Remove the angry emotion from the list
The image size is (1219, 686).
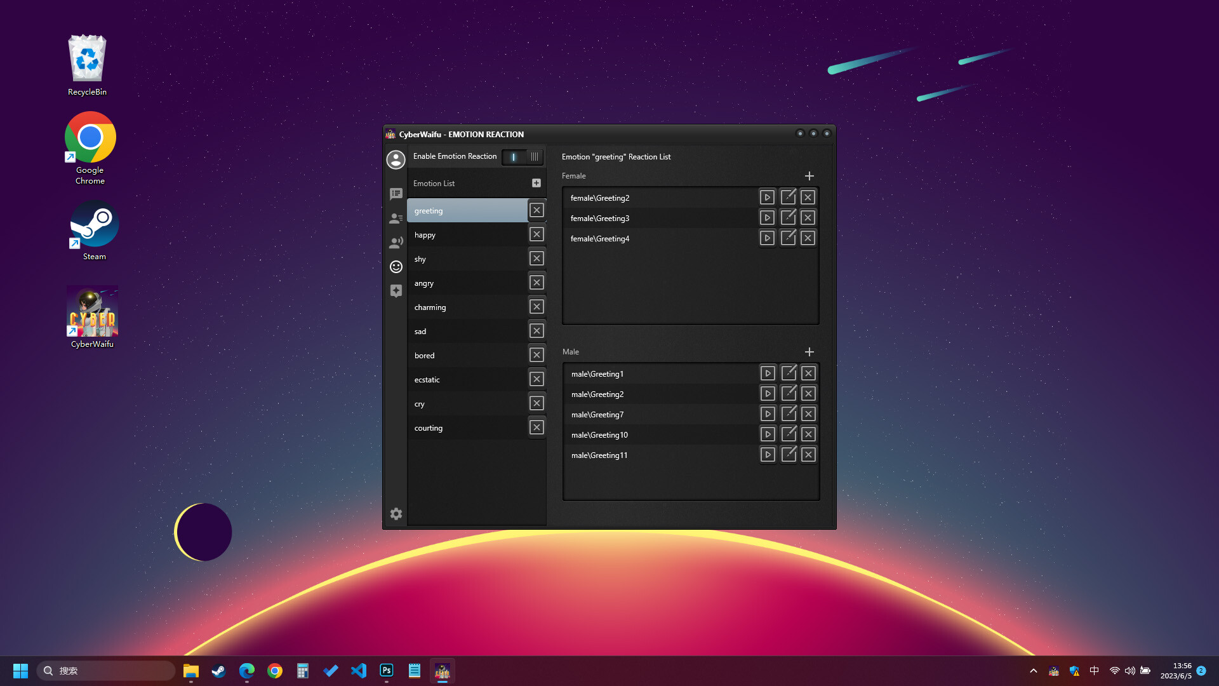tap(536, 282)
